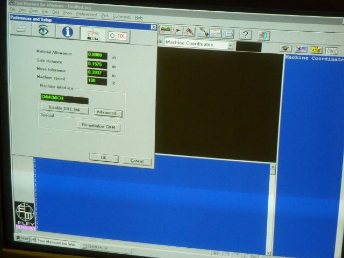Click the arrow play toolbar icon

[x=177, y=31]
